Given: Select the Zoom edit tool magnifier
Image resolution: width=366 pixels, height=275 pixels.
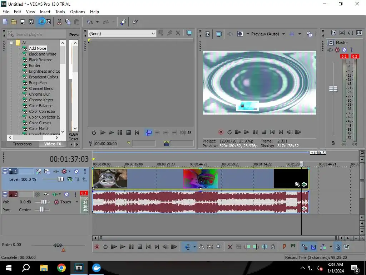Looking at the screenshot, I should pyautogui.click(x=218, y=247).
